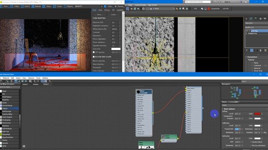Switch to Post tab in frame buffer
This screenshot has height=150, width=268.
[x=94, y=10]
